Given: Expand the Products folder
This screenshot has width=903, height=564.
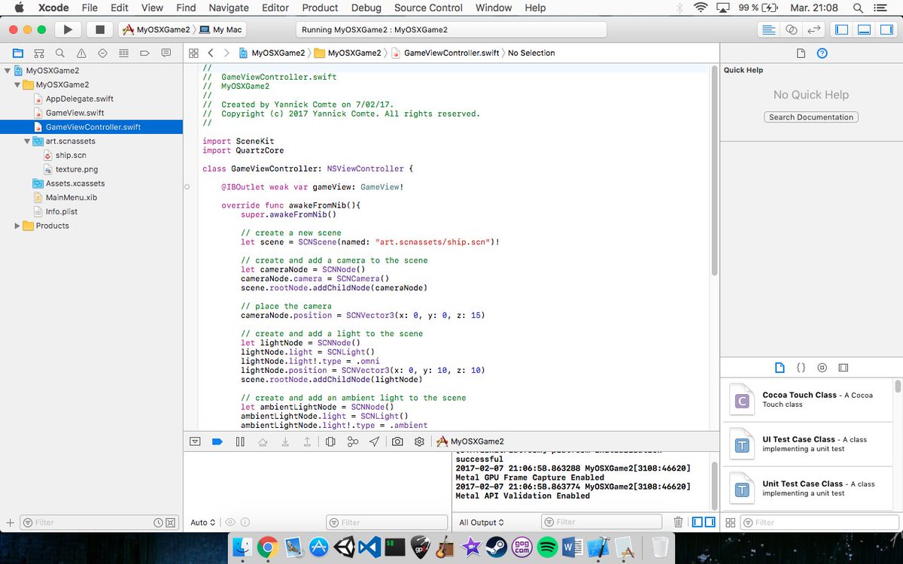Looking at the screenshot, I should [x=17, y=226].
